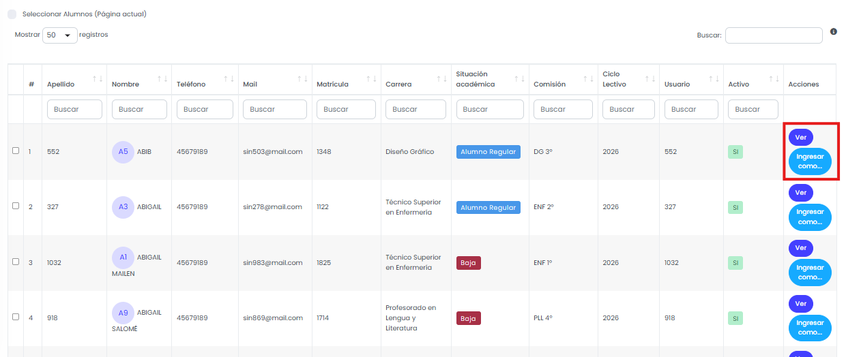Click the A1 avatar for ABIGAIL MAILEN
Screen dimensions: 846x357
pyautogui.click(x=123, y=258)
